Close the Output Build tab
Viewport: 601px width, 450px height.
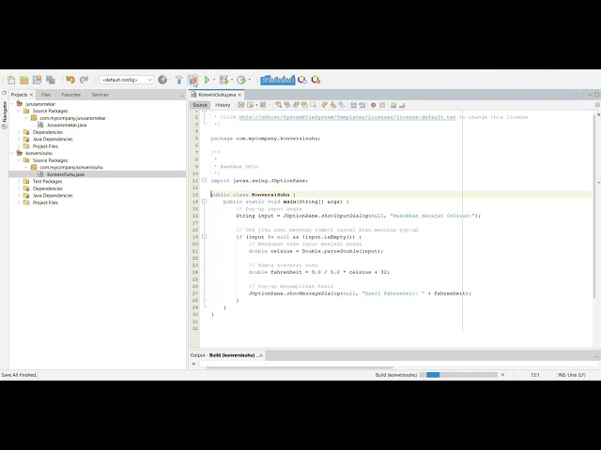[x=261, y=355]
